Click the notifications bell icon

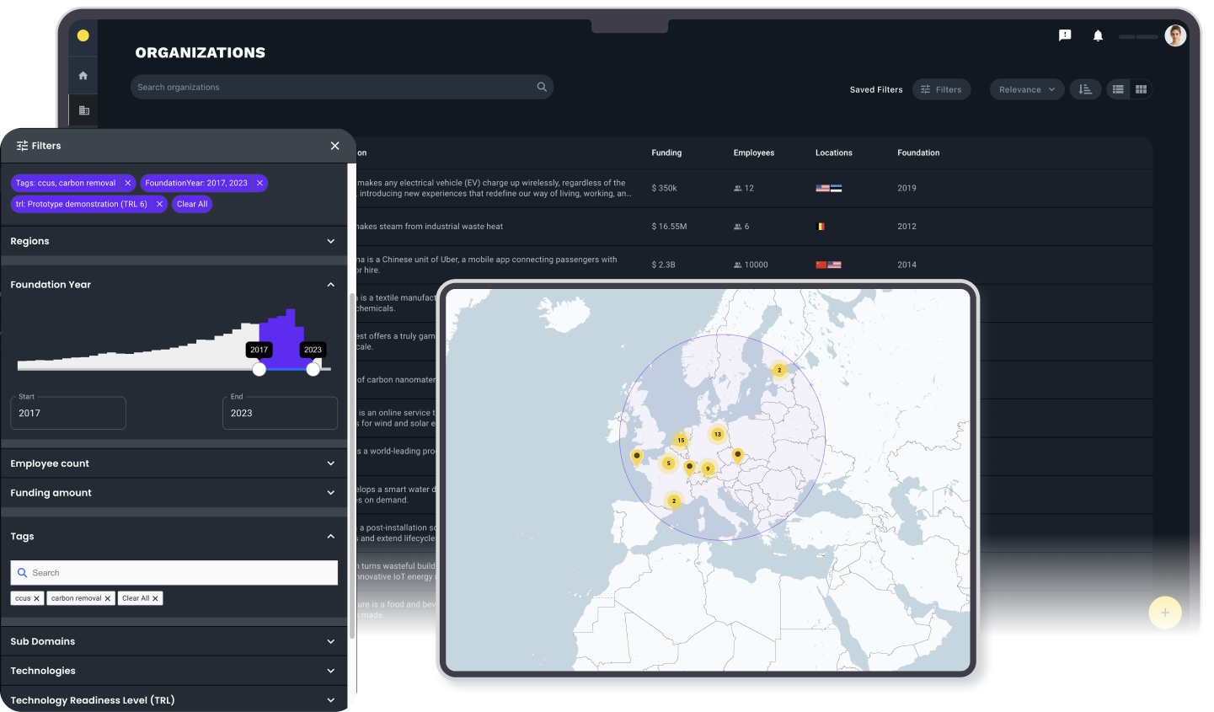(1098, 35)
